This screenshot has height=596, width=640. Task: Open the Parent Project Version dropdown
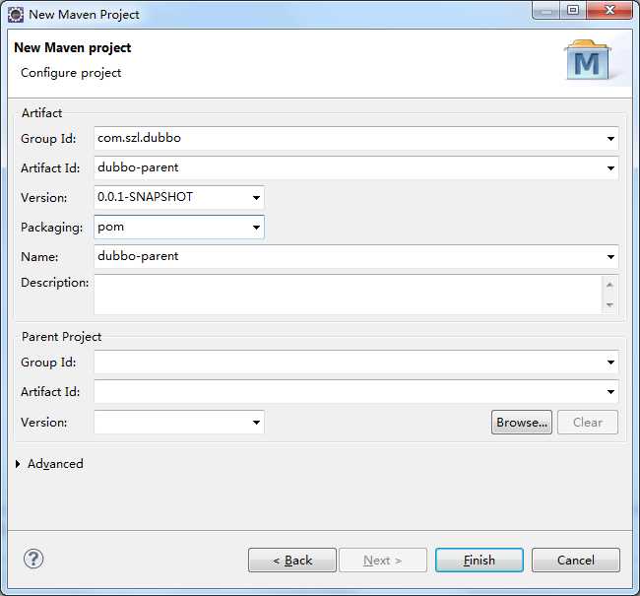256,422
